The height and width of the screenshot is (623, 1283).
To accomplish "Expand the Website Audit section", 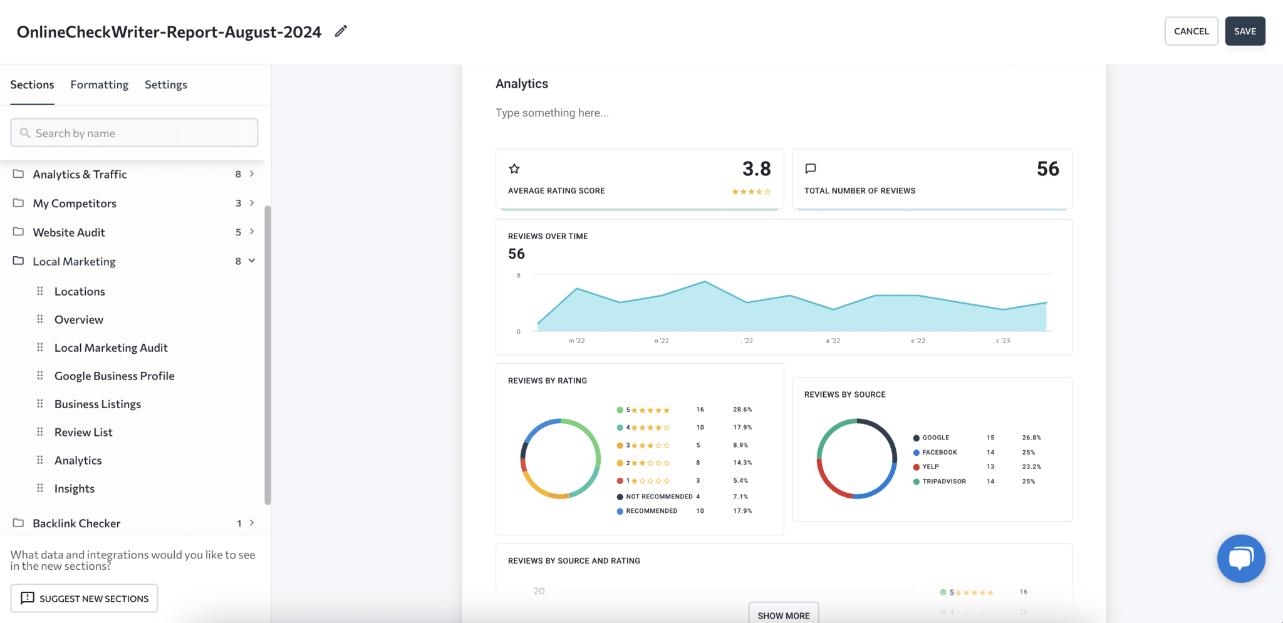I will tap(251, 232).
